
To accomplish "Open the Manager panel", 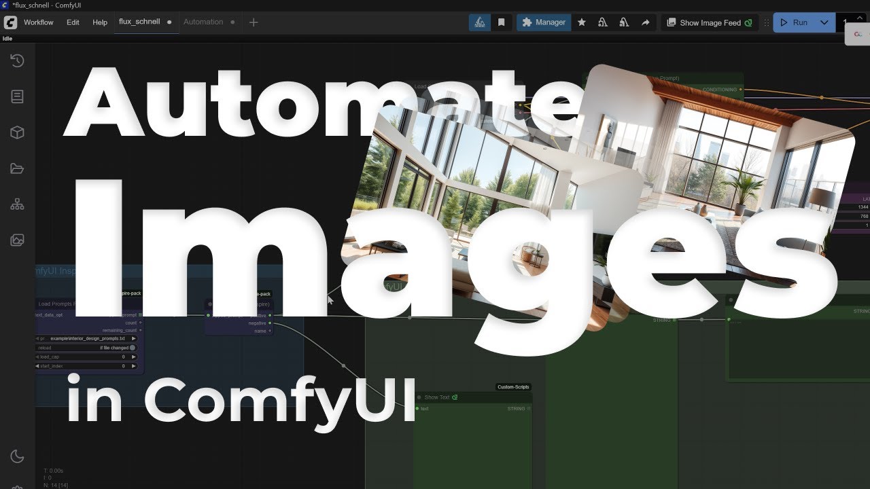I will 543,22.
